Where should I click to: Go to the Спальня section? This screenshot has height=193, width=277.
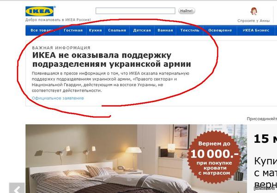pyautogui.click(x=117, y=30)
